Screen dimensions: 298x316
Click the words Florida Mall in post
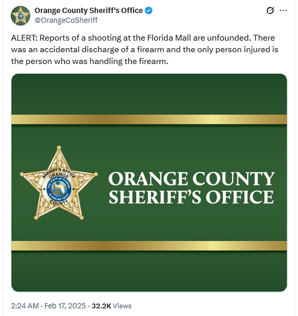tap(169, 38)
